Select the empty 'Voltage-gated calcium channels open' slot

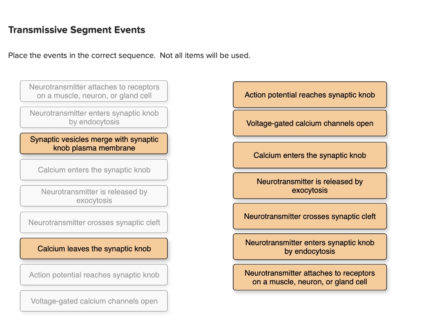pos(94,301)
